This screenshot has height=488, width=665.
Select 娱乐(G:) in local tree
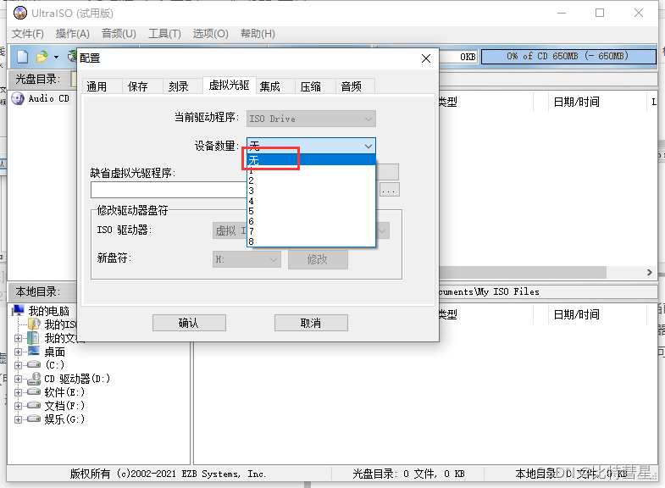(x=64, y=419)
